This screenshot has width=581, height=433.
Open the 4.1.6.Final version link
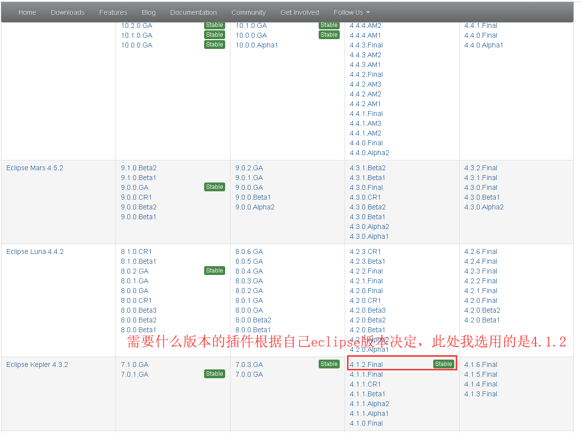click(x=481, y=365)
